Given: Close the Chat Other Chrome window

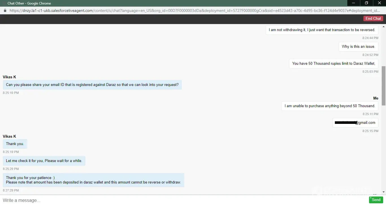Looking at the screenshot, I should click(379, 3).
